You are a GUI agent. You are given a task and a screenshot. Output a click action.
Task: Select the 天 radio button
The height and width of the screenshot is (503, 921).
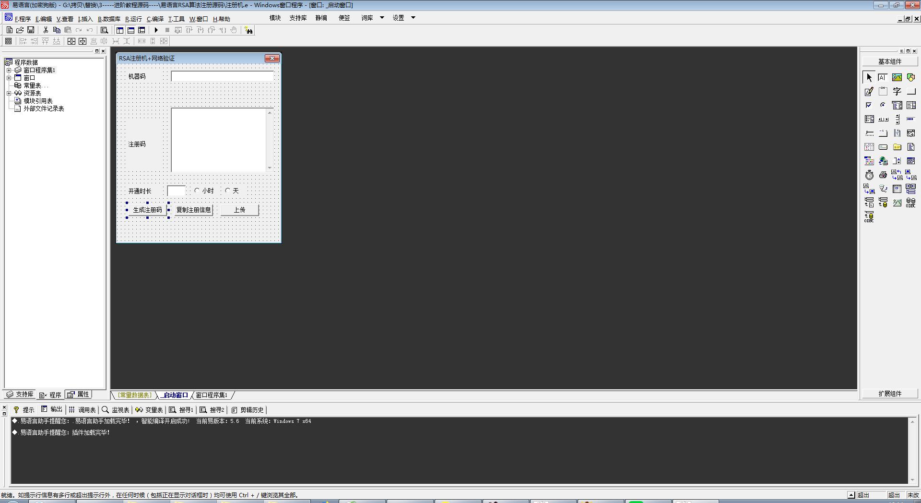228,191
